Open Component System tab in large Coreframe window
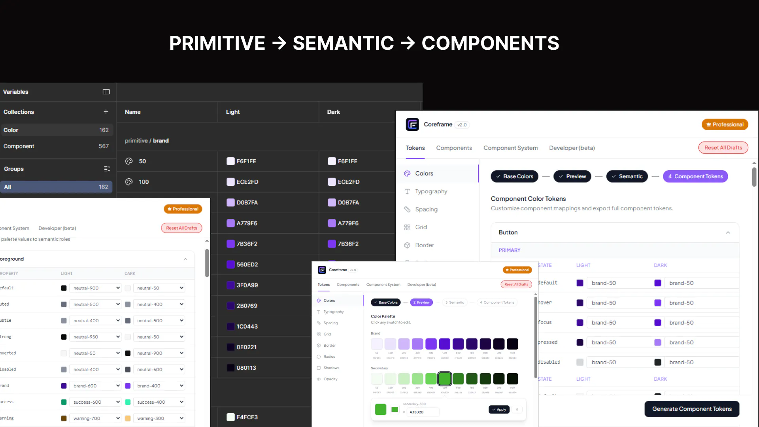Screen dimensions: 759x427 [x=510, y=148]
